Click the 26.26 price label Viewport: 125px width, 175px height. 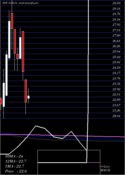coord(116,46)
